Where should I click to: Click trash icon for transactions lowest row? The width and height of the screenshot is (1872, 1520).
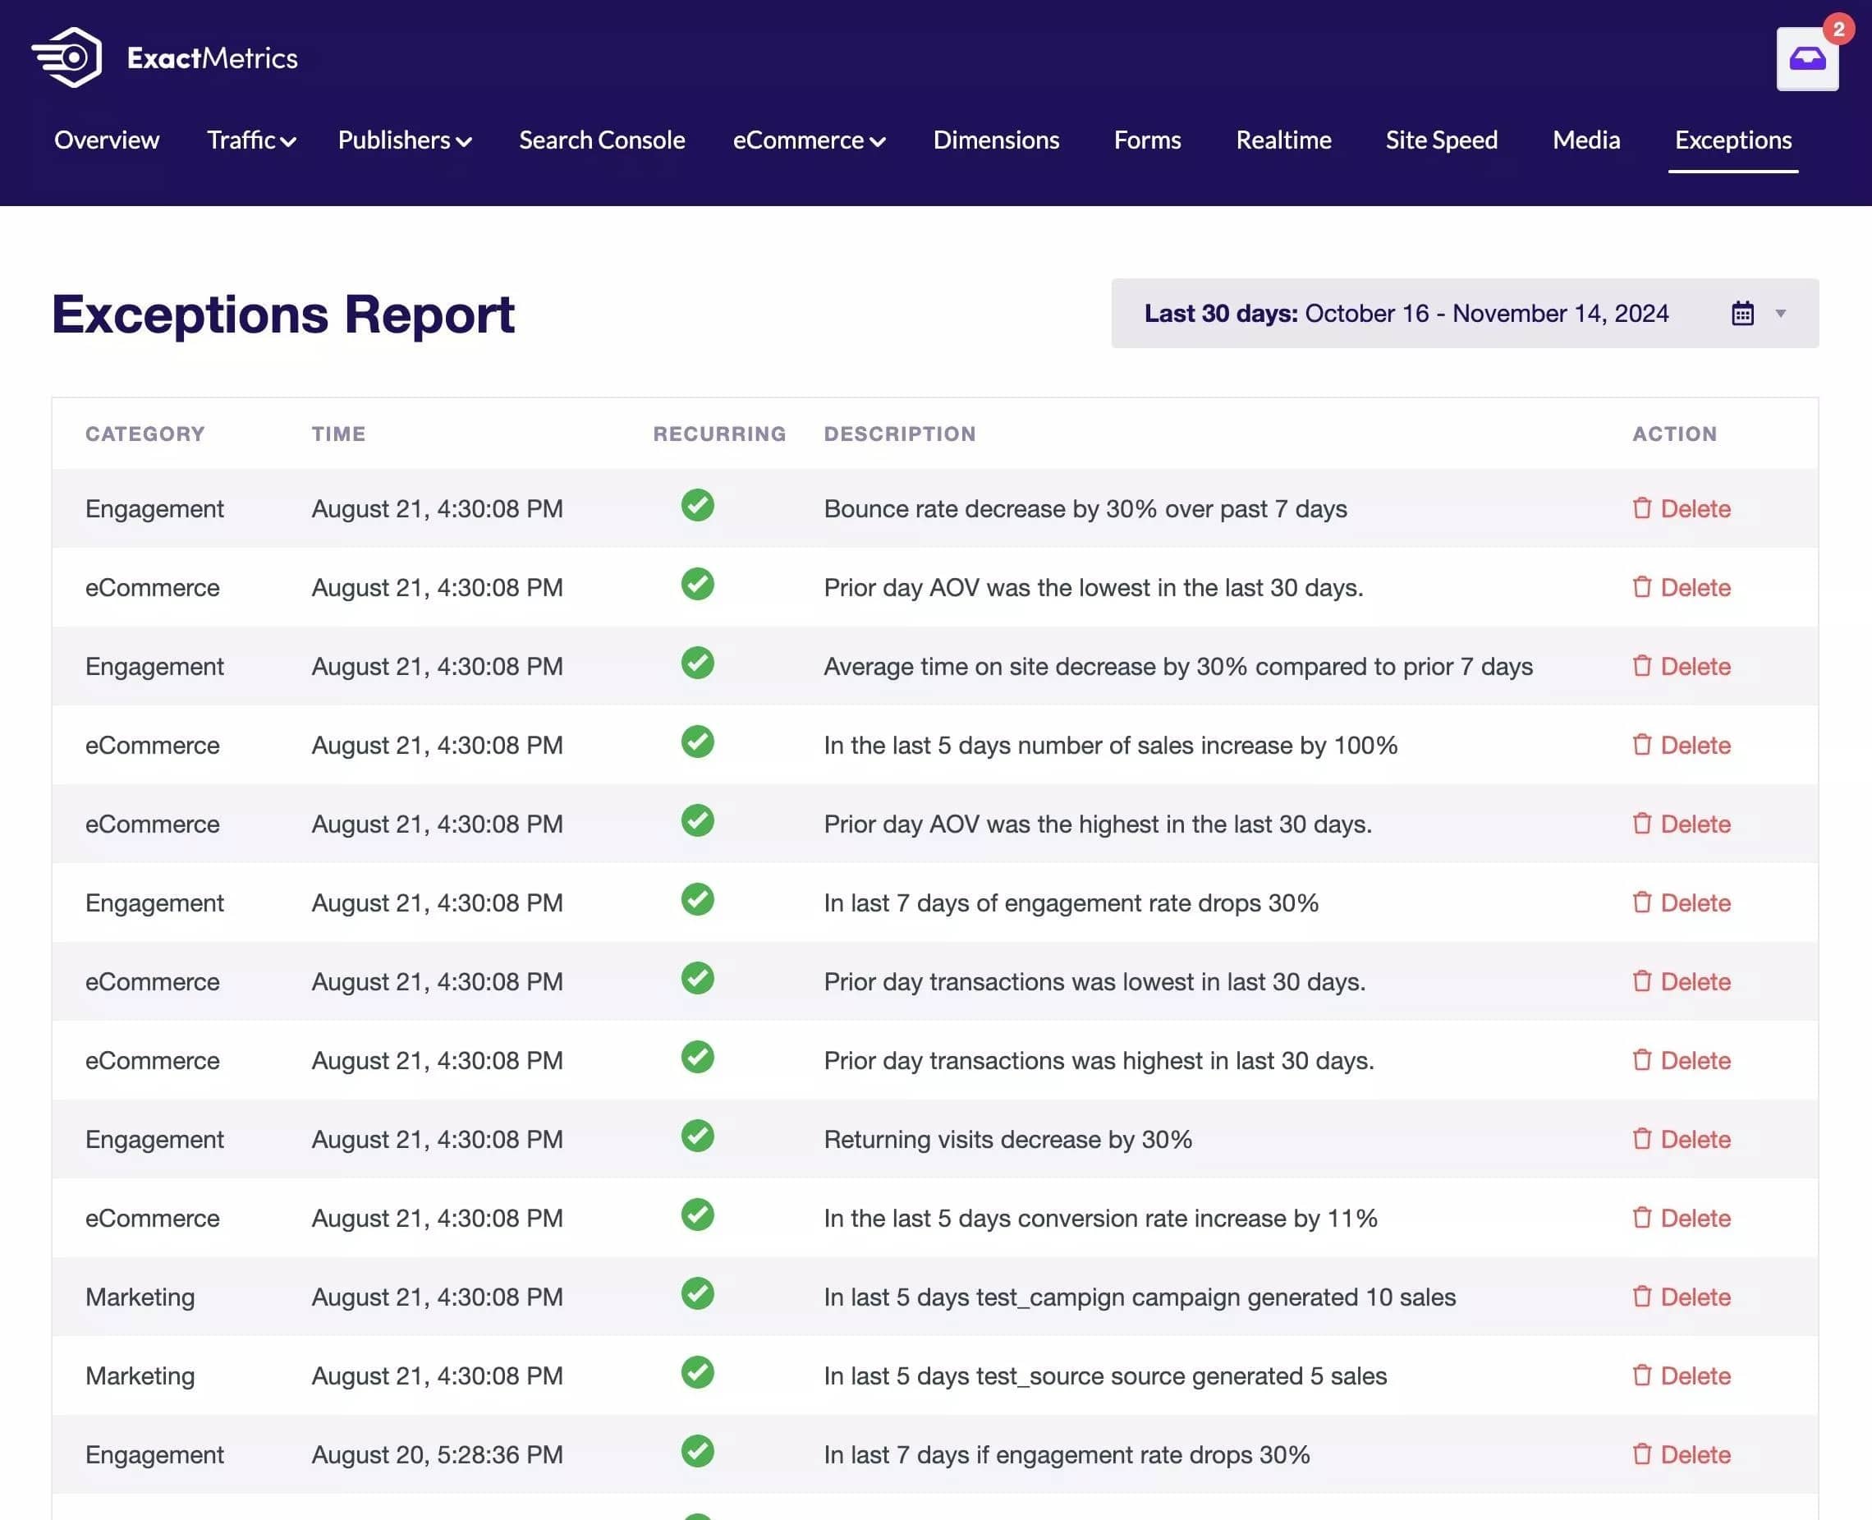[x=1642, y=981]
